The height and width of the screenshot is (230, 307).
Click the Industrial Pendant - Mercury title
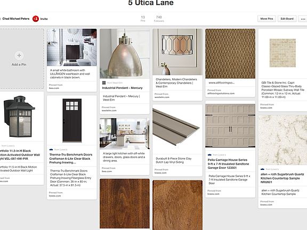pyautogui.click(x=123, y=88)
